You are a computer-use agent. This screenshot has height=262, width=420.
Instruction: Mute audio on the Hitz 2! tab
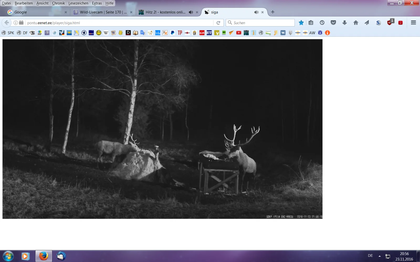(x=191, y=12)
